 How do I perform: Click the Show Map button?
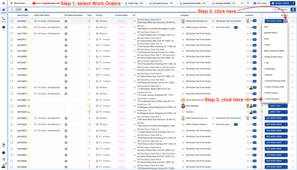(260, 3)
